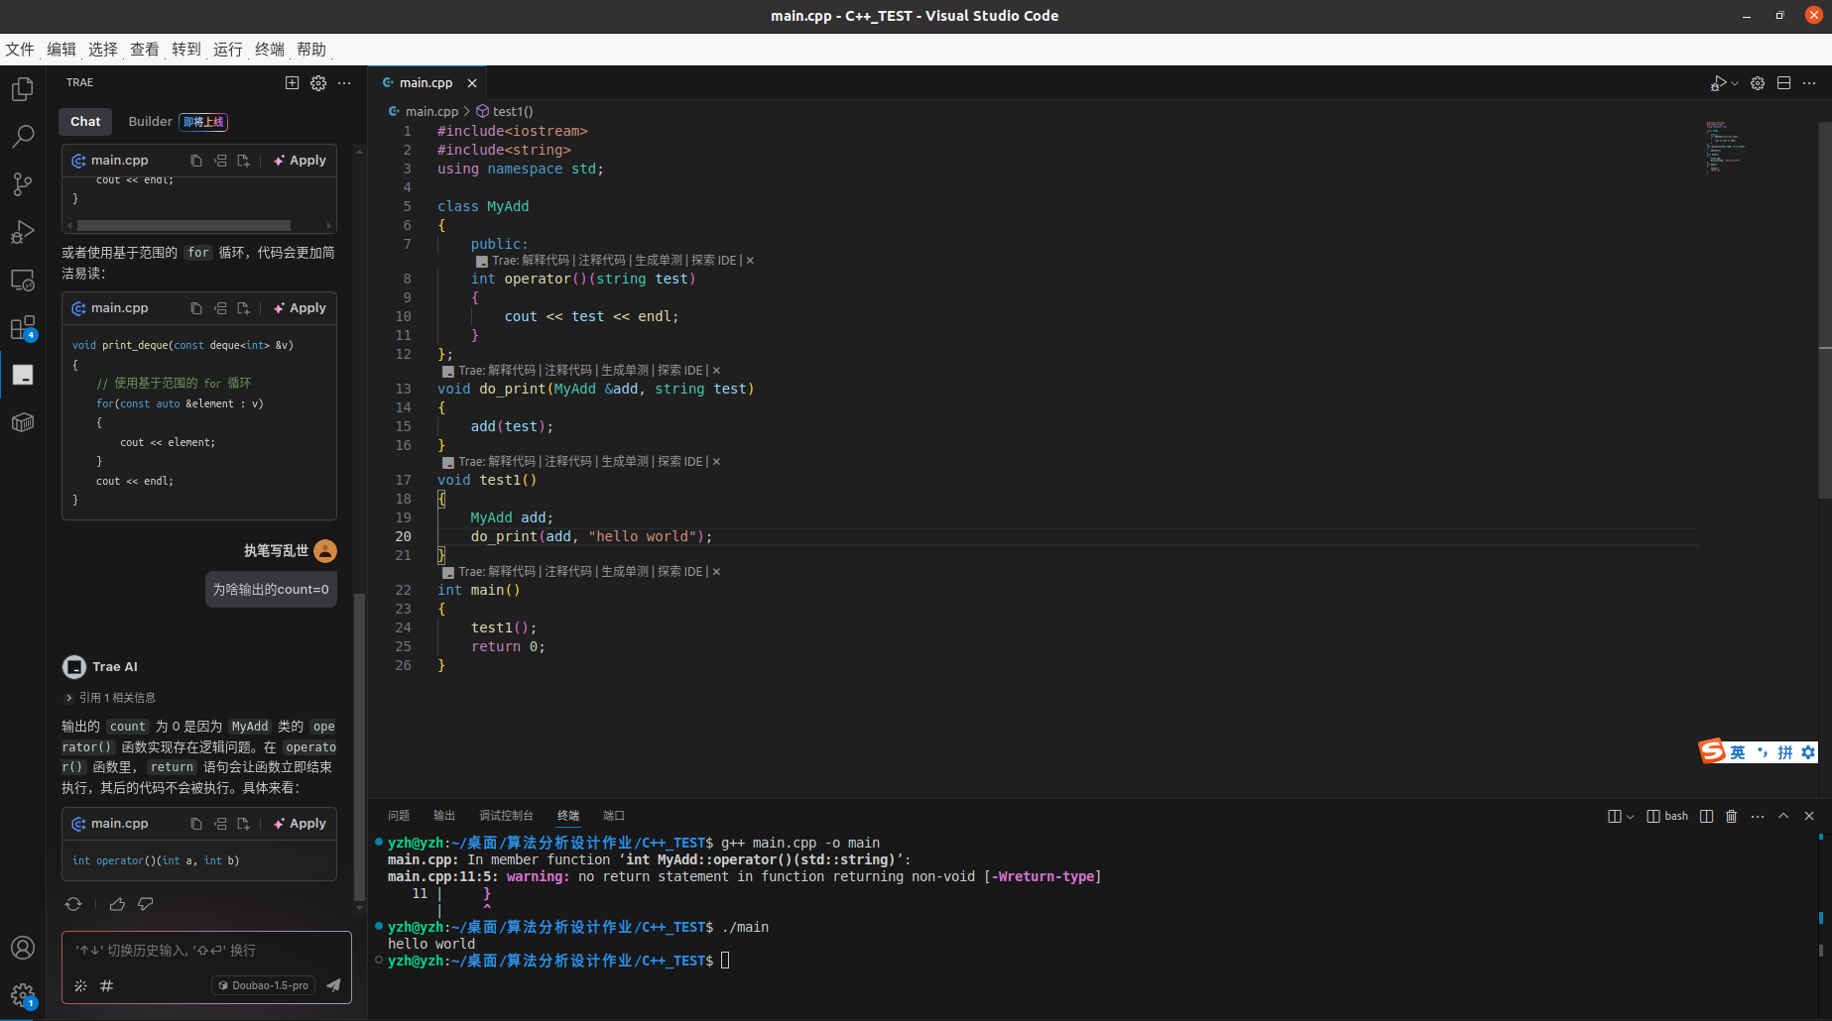Apply the int operator() code block

(x=301, y=824)
